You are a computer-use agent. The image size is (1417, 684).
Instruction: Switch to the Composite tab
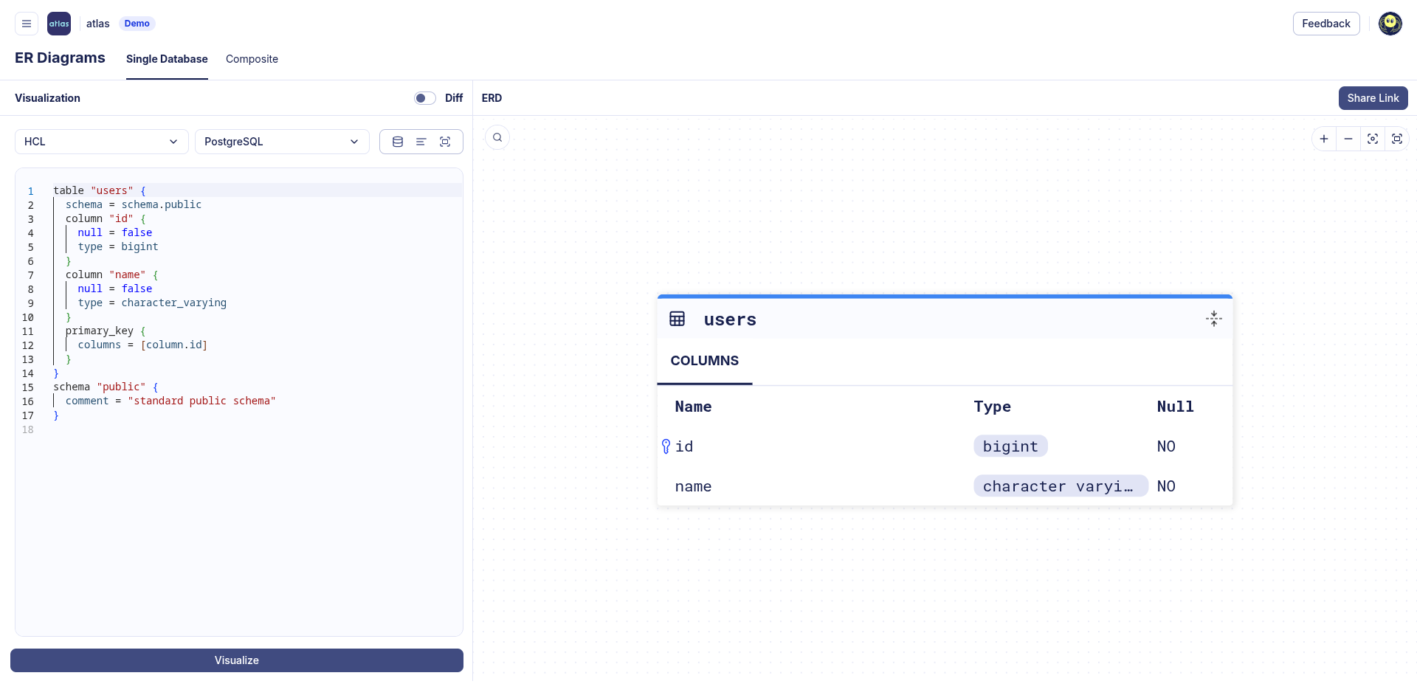click(x=252, y=59)
